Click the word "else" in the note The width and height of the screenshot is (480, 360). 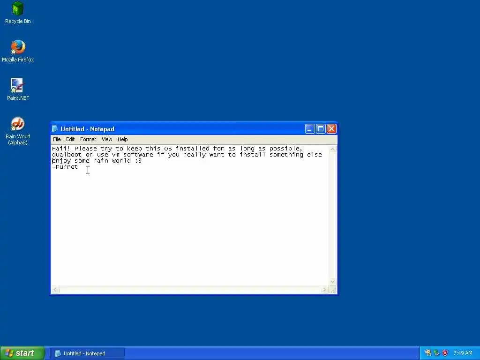point(315,155)
